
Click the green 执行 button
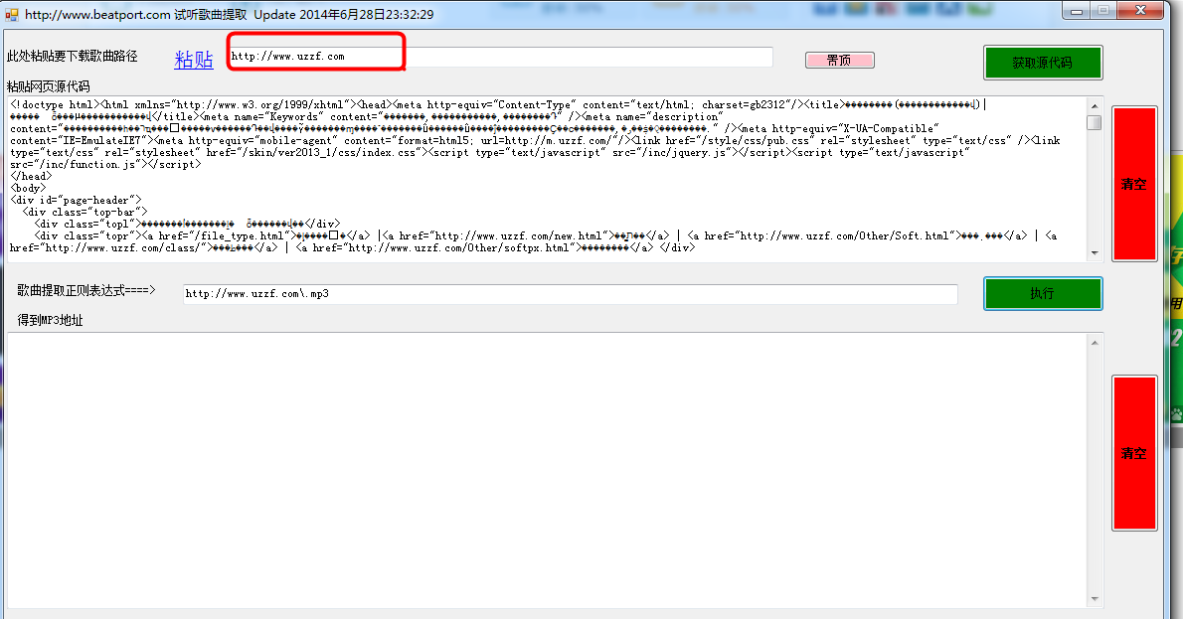point(1043,293)
